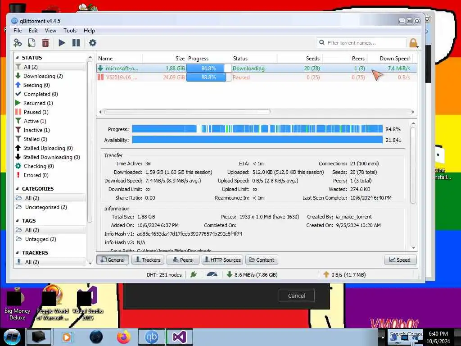Click the orange upload speed arrow icon
This screenshot has width=461, height=346.
coord(326,274)
